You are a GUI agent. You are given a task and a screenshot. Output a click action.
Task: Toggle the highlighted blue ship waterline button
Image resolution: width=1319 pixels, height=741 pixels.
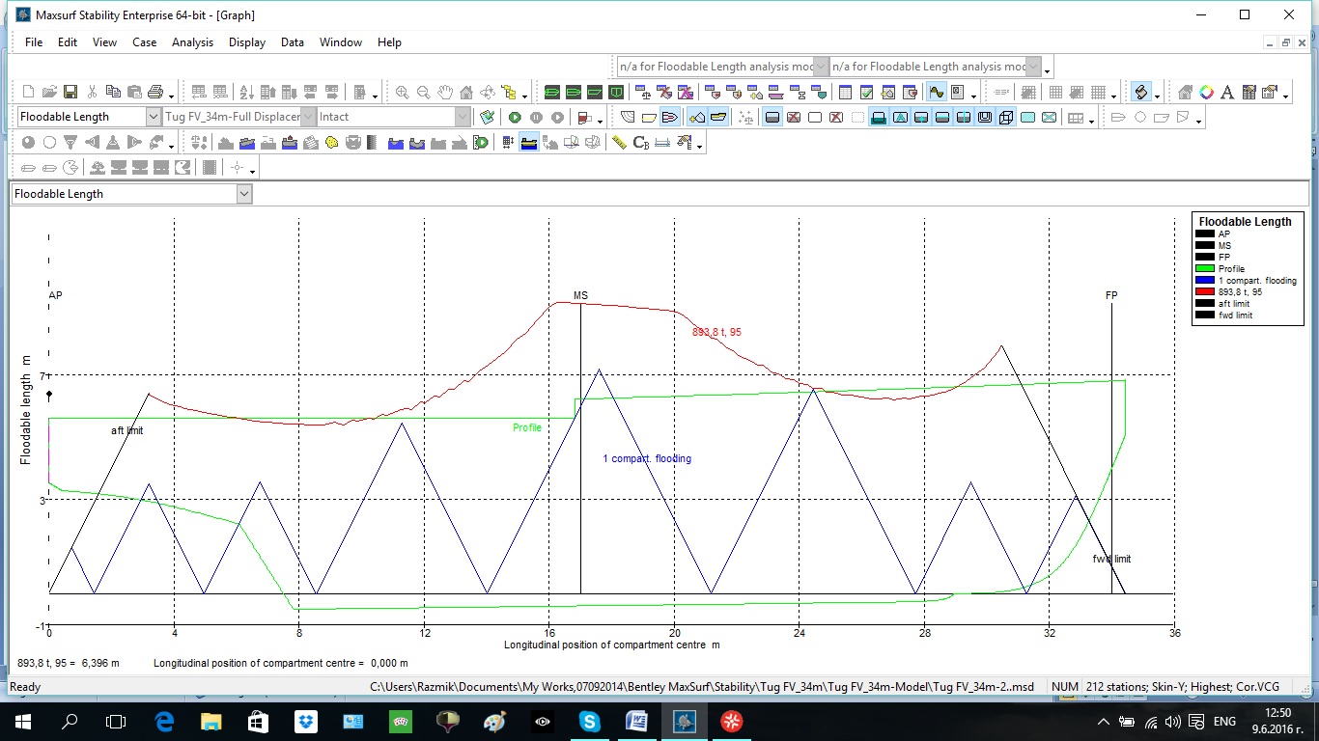click(x=528, y=143)
